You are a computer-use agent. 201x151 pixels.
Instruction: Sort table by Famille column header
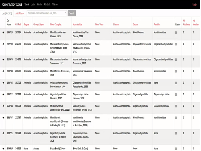pyautogui.click(x=156, y=24)
